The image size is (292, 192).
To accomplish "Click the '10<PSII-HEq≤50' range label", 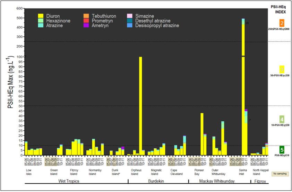I will [280, 125].
